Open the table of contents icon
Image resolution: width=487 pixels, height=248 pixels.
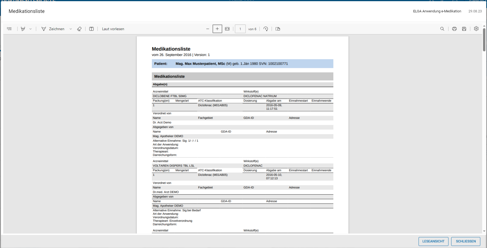[9, 29]
